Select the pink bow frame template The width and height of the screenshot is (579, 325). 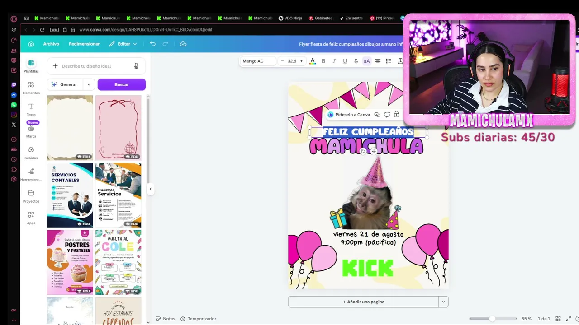click(x=118, y=128)
